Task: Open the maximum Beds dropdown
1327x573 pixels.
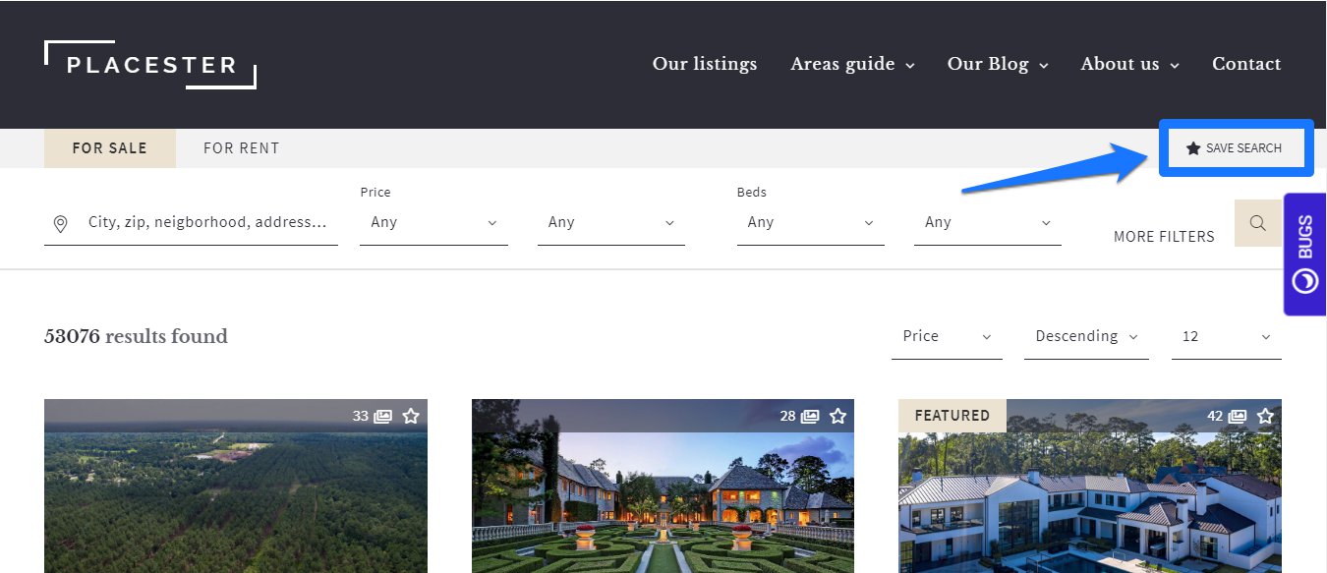Action: click(x=988, y=223)
